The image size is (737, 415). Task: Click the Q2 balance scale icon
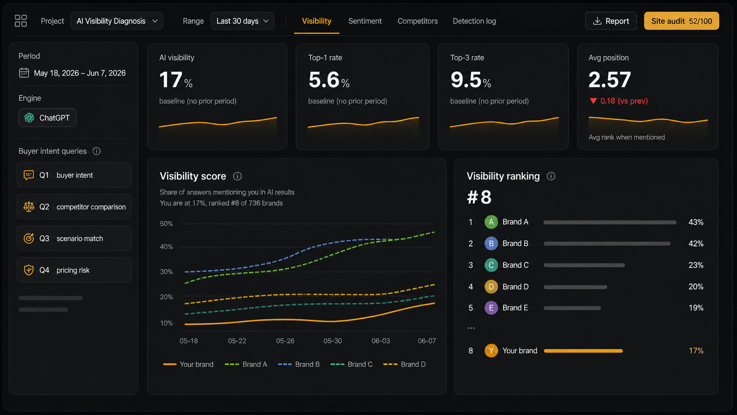click(29, 206)
